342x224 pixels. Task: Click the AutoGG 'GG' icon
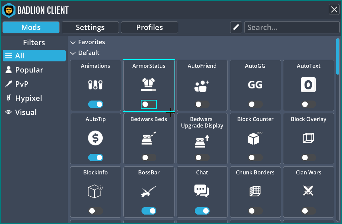pos(255,85)
